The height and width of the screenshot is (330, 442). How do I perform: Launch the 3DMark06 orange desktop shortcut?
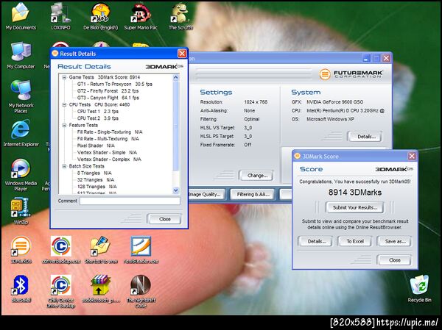click(21, 250)
